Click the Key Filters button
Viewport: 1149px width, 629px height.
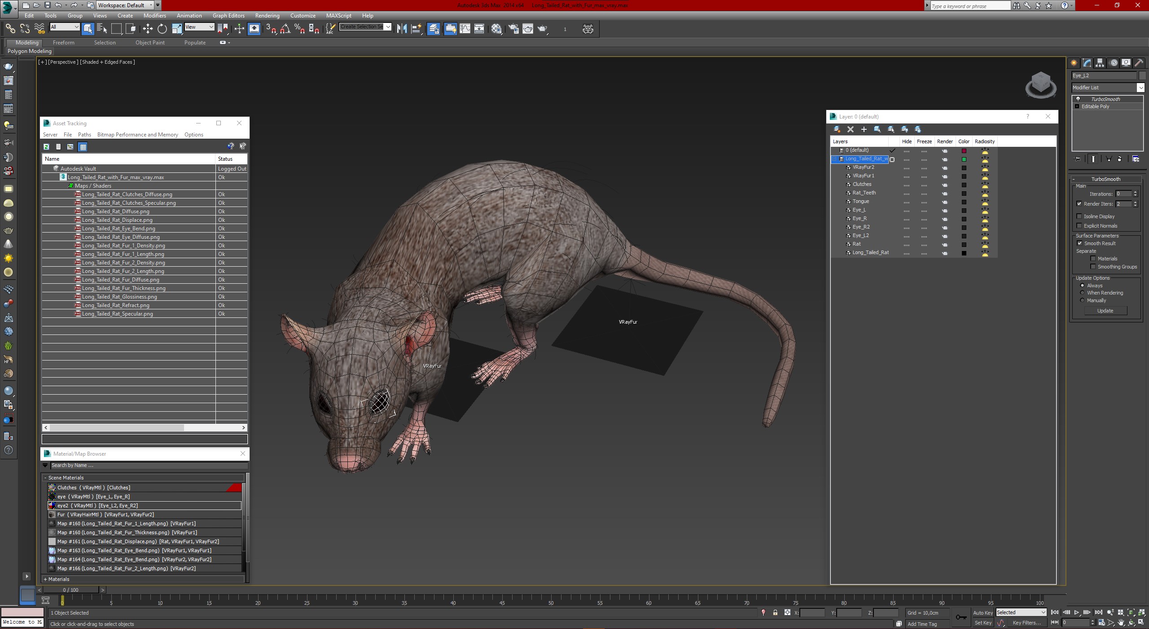1026,623
